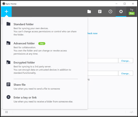Image resolution: width=138 pixels, height=117 pixels.
Task: Click the Check now link
Action: tap(92, 33)
